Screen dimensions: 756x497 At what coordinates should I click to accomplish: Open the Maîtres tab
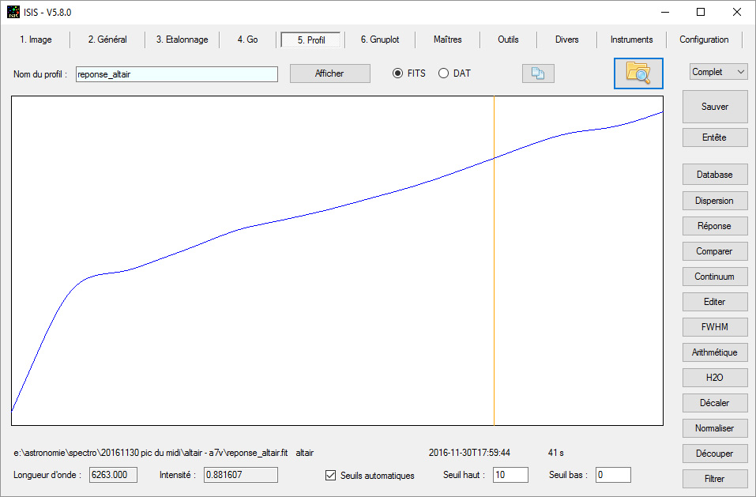[447, 40]
